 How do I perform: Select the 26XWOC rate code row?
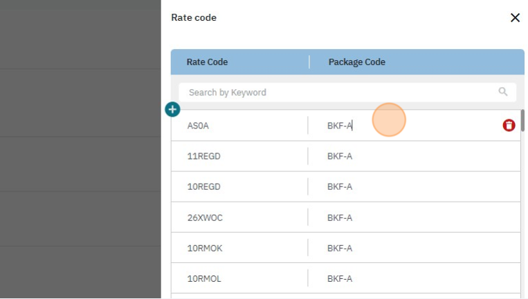pos(205,218)
